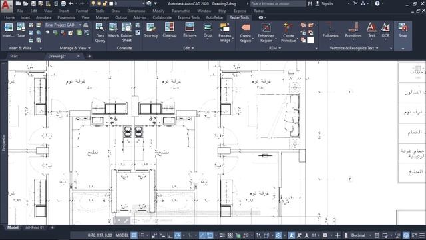Click the Create Primitive tool

(x=288, y=32)
